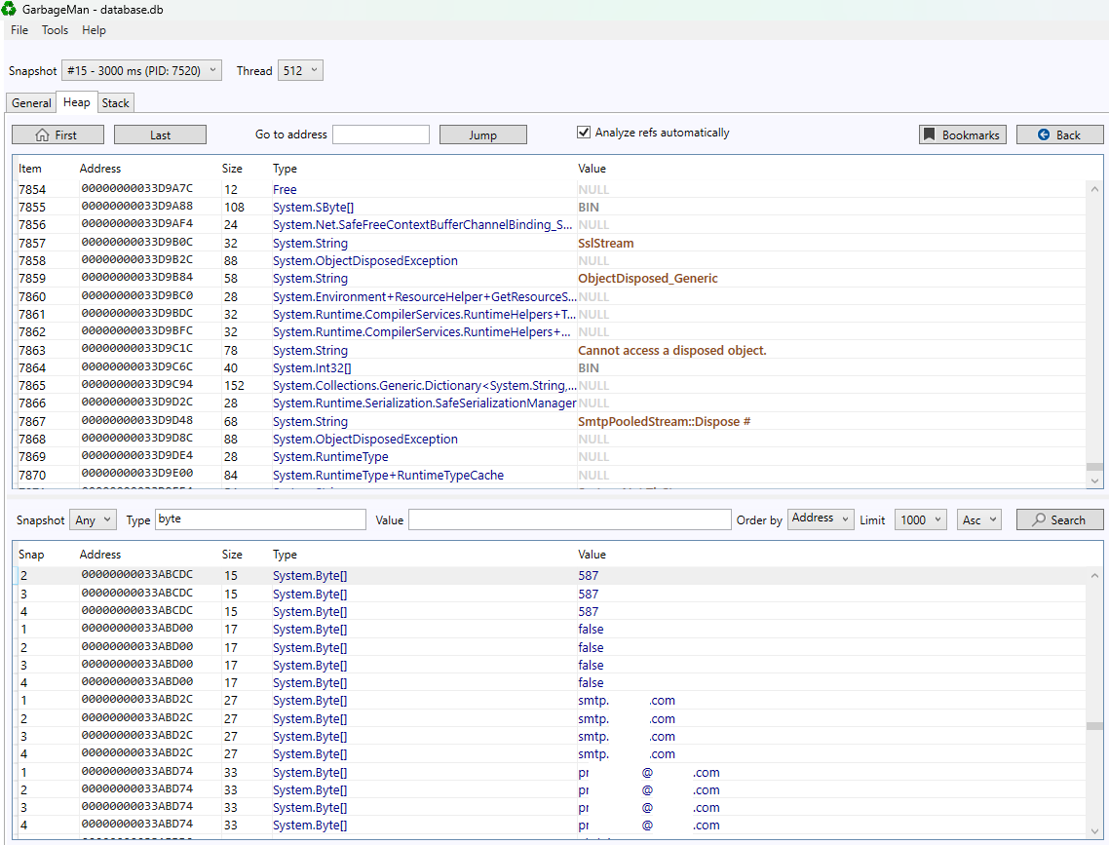Viewport: 1109px width, 845px height.
Task: Click System.ObjectDisposedException type in item 7858
Action: [x=364, y=261]
